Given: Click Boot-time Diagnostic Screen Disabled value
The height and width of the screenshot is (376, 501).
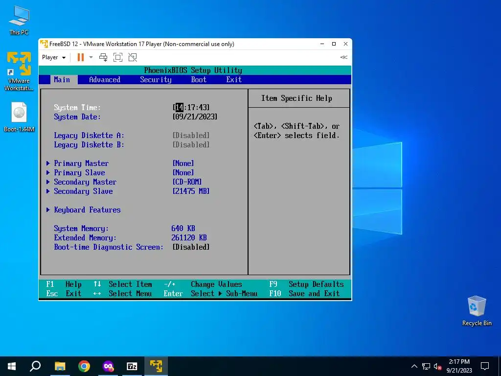Looking at the screenshot, I should (x=191, y=247).
